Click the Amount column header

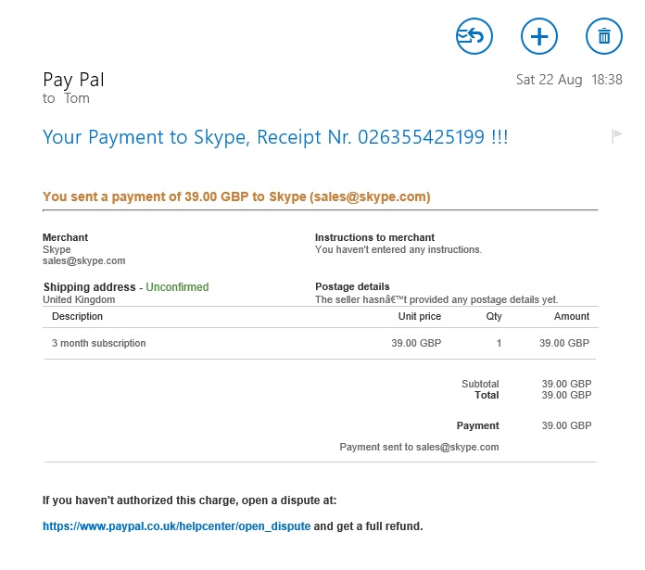pyautogui.click(x=572, y=316)
